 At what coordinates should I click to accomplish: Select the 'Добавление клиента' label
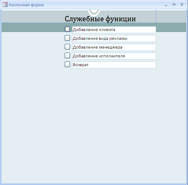click(114, 30)
